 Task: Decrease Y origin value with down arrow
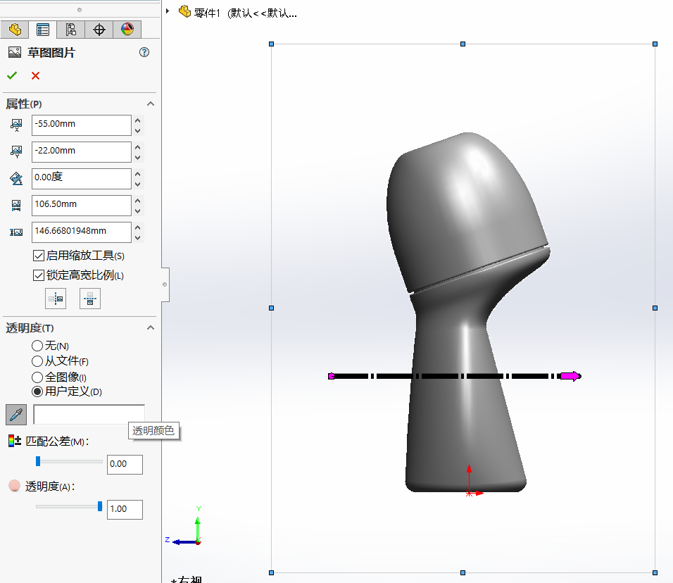138,157
